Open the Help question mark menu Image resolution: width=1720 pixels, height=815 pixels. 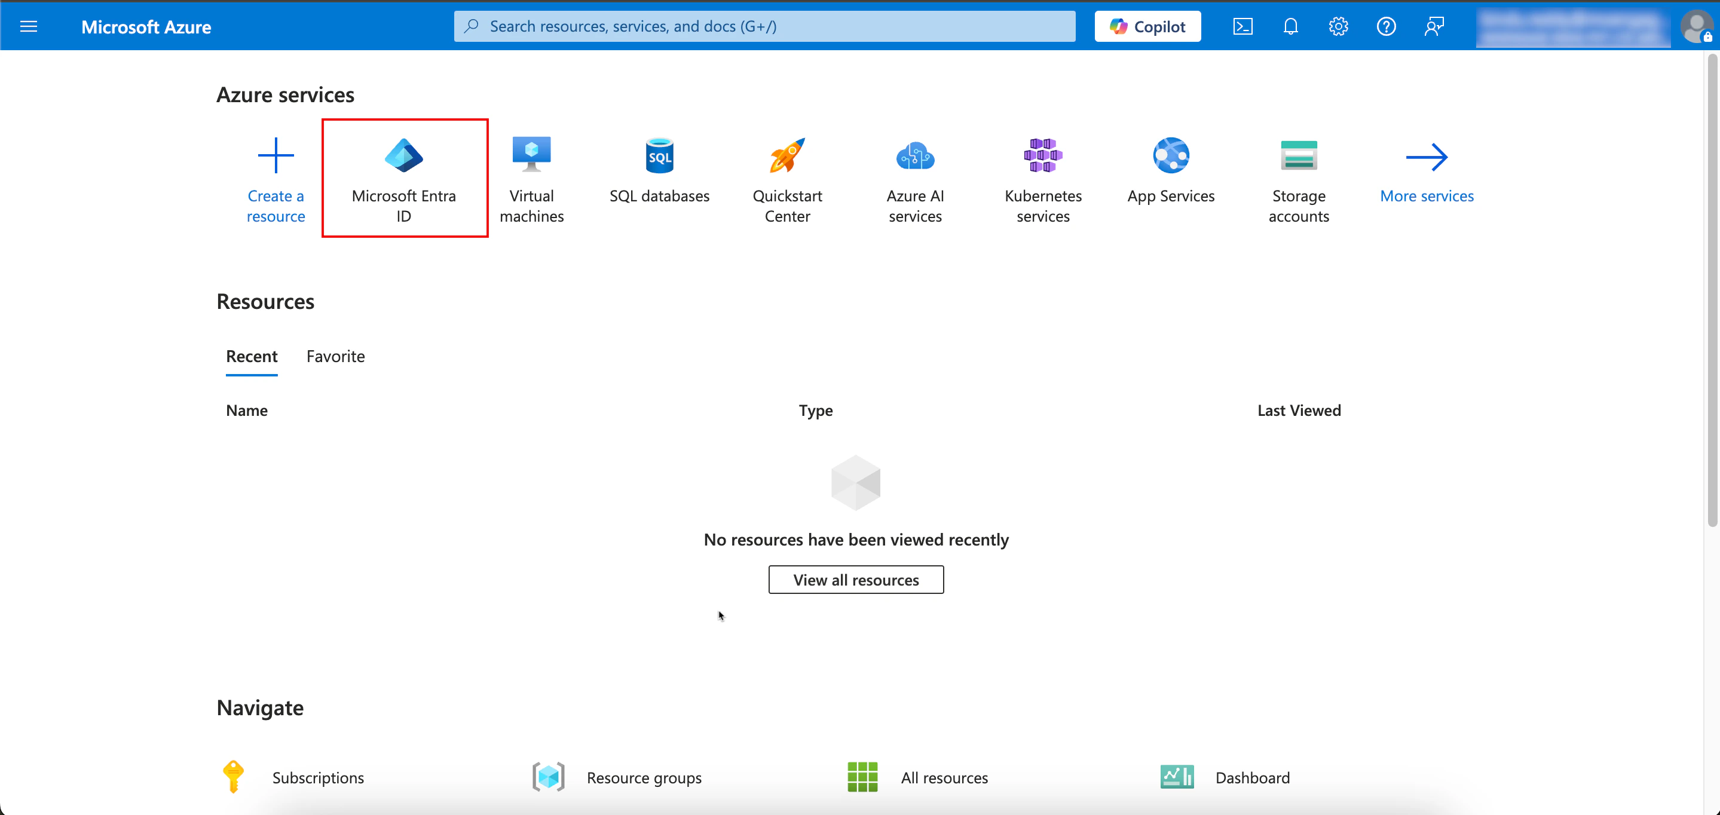[x=1386, y=27]
